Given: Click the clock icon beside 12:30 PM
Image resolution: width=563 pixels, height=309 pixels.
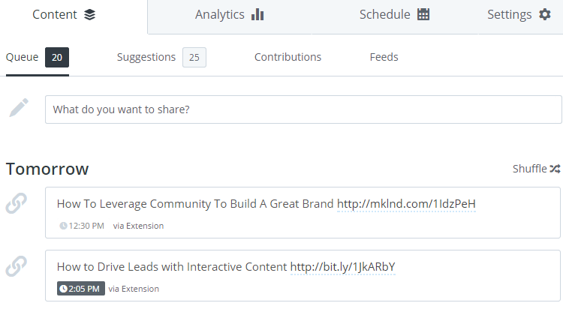Looking at the screenshot, I should coord(63,226).
